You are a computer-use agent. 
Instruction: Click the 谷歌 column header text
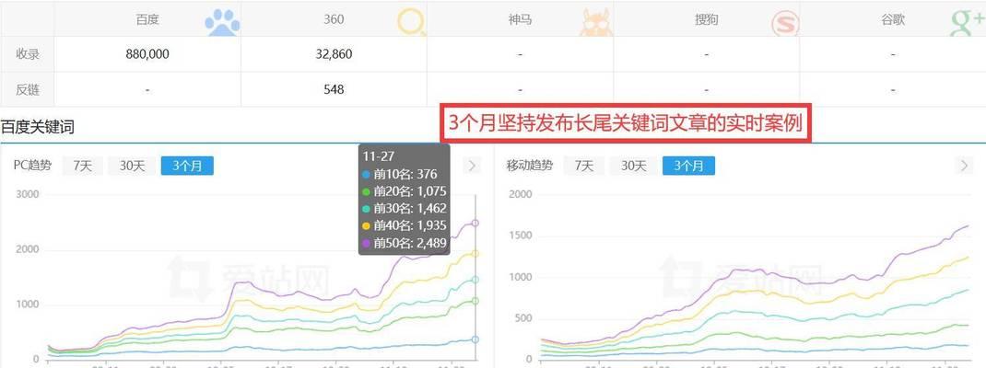893,19
